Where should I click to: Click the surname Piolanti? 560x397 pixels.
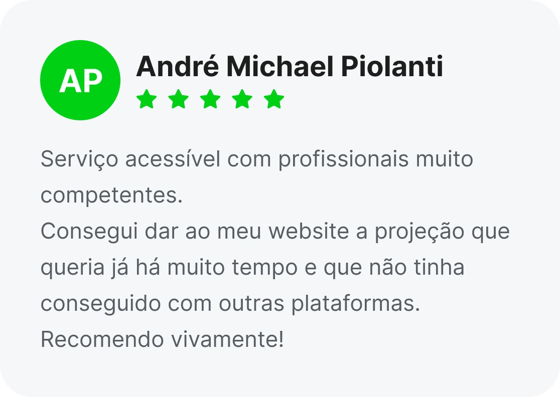pyautogui.click(x=392, y=66)
